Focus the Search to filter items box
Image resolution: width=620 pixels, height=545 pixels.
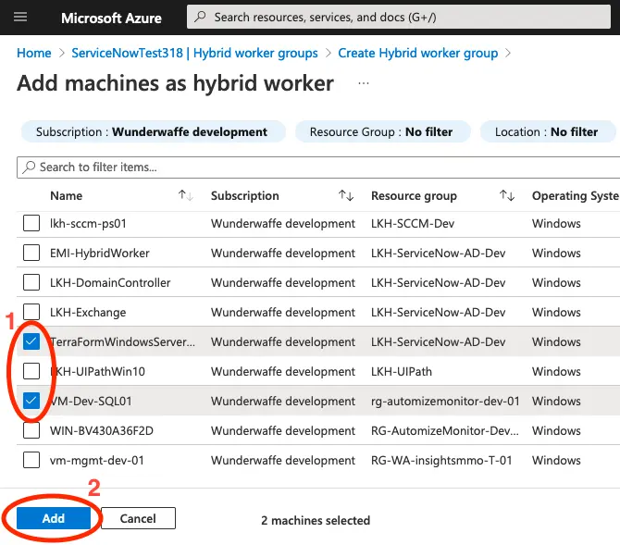click(x=318, y=167)
